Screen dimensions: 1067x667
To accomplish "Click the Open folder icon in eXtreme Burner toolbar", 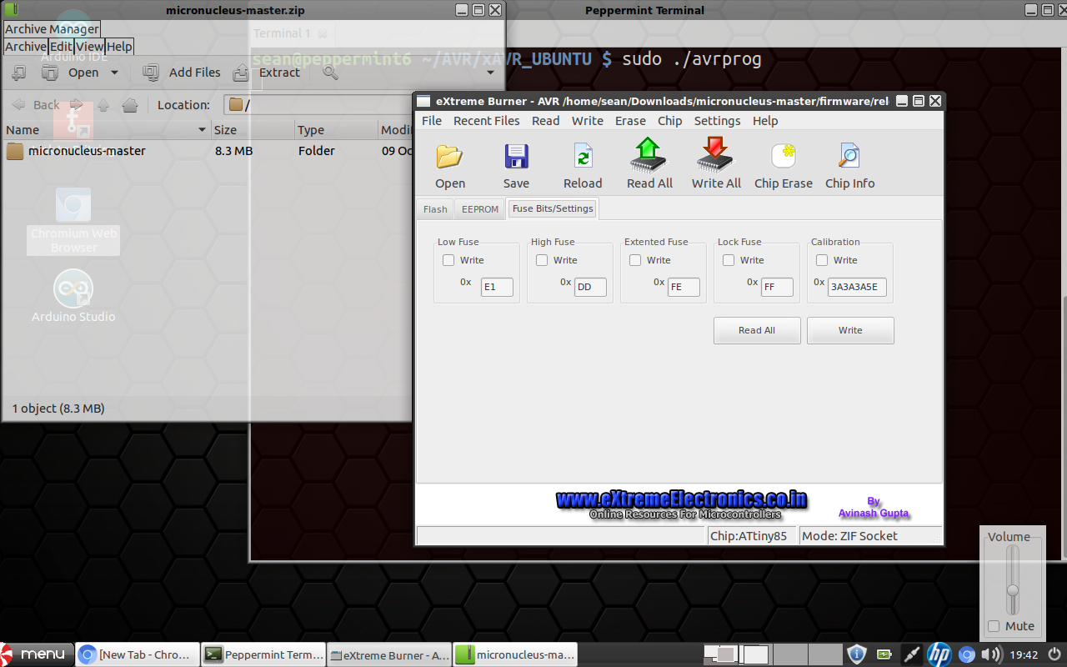I will pyautogui.click(x=449, y=157).
